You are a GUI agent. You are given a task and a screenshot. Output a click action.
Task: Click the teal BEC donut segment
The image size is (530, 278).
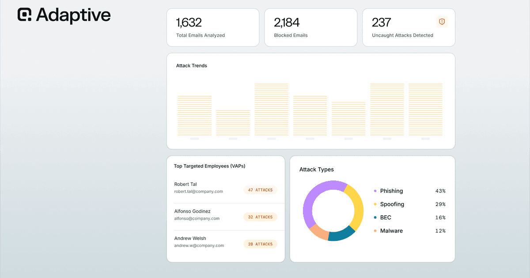341,234
